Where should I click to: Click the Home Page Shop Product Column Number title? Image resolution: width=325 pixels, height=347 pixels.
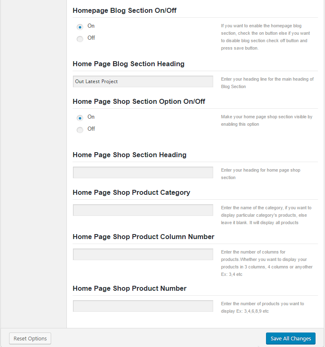(144, 237)
